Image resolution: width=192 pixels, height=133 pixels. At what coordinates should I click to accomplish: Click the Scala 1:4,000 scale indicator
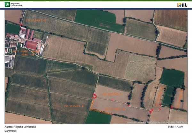tap(175, 127)
